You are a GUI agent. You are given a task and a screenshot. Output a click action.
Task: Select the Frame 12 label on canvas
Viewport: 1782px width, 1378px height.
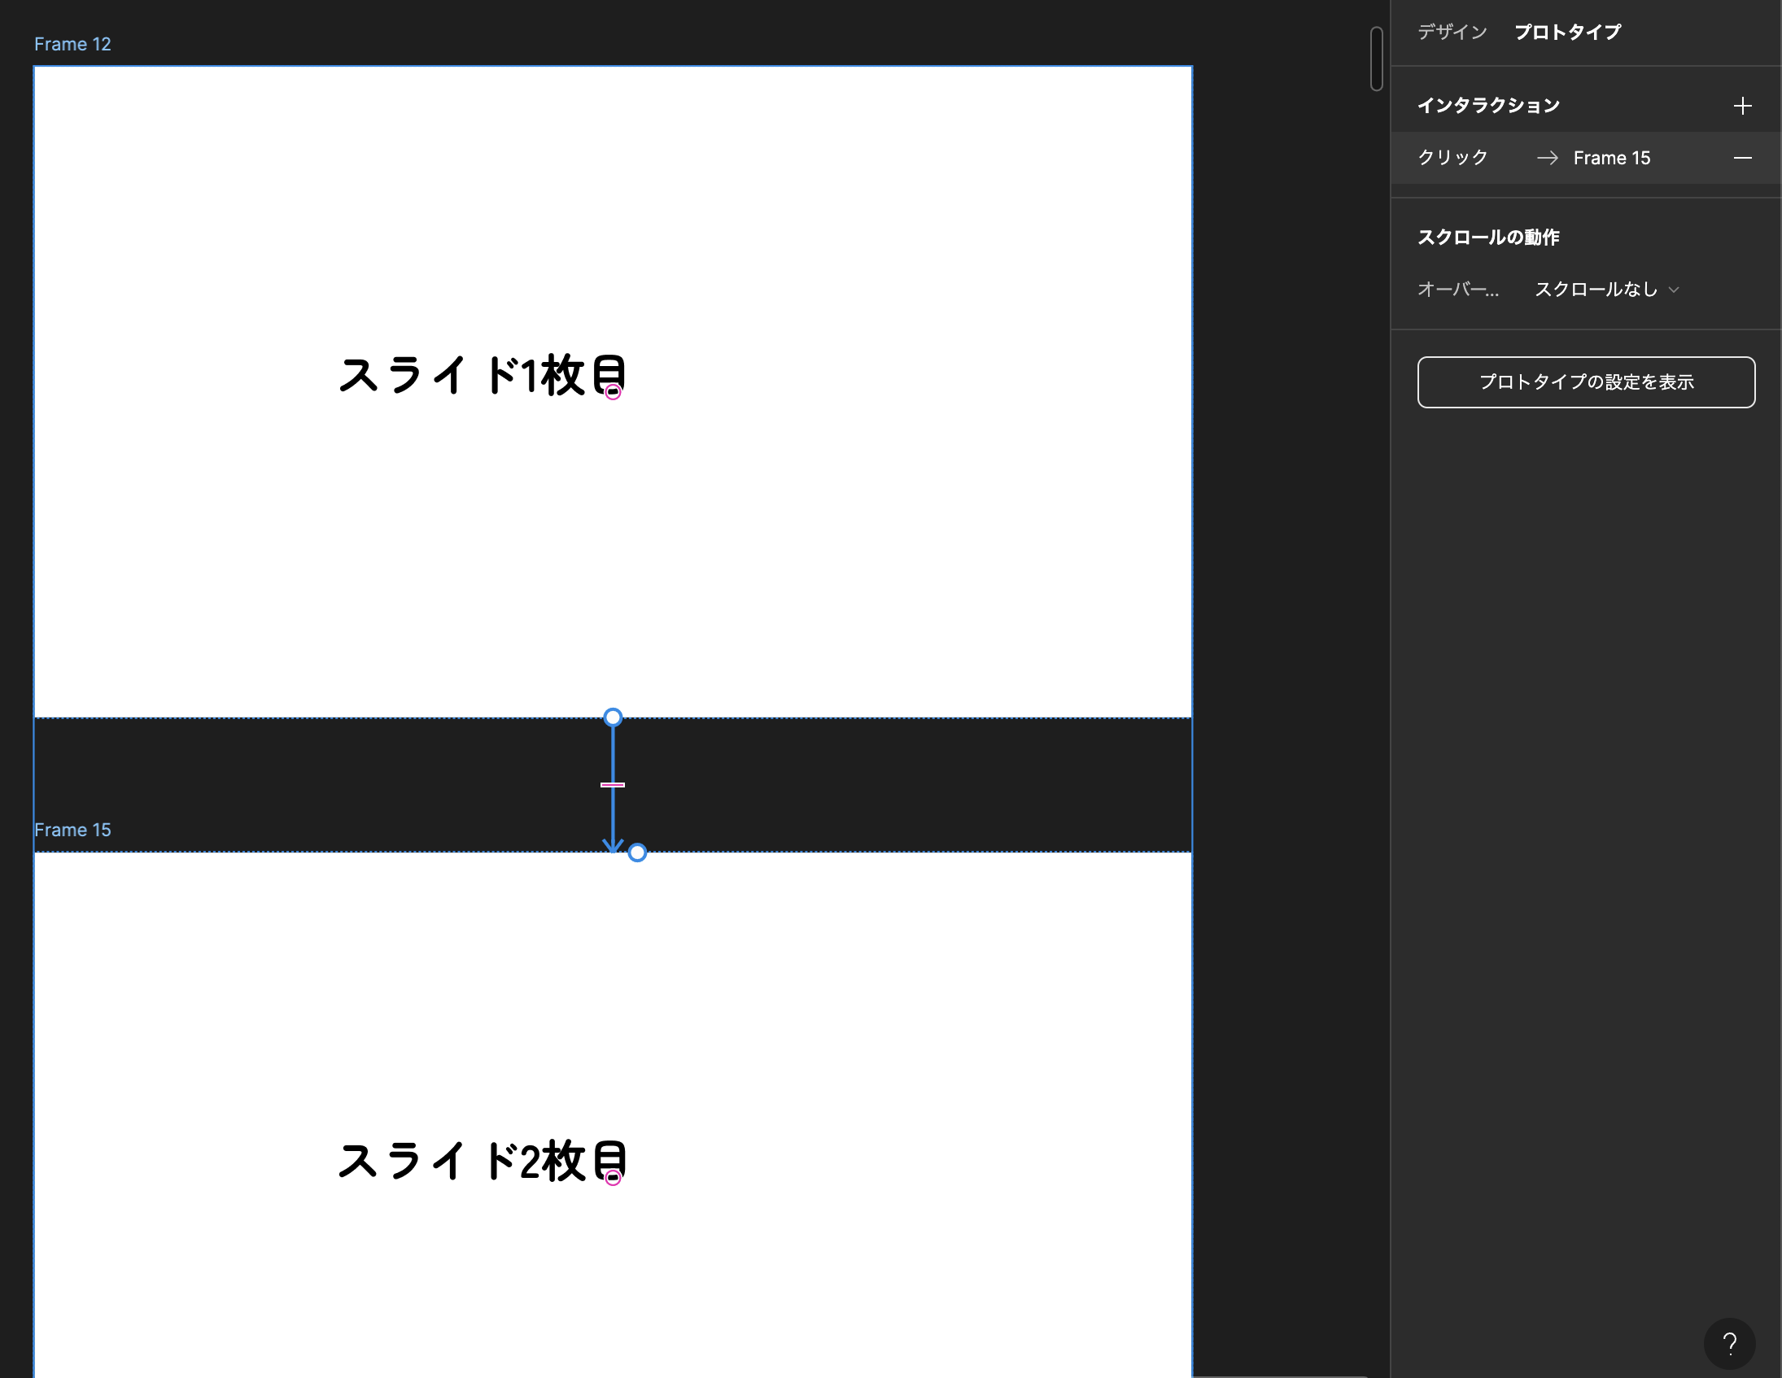[72, 44]
